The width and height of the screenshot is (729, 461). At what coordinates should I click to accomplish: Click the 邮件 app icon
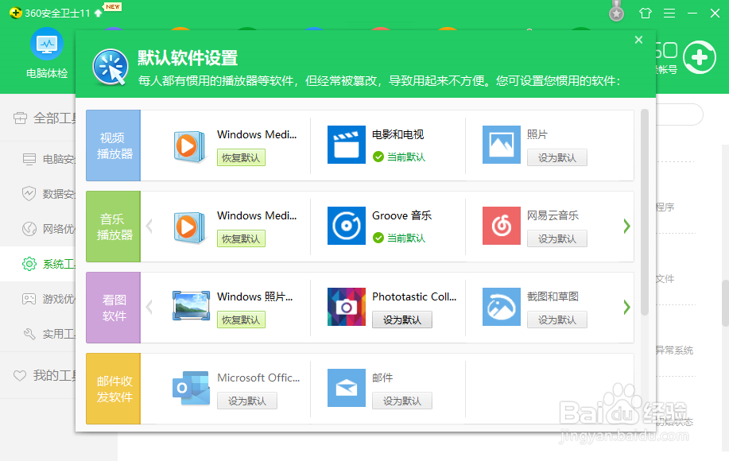click(346, 388)
